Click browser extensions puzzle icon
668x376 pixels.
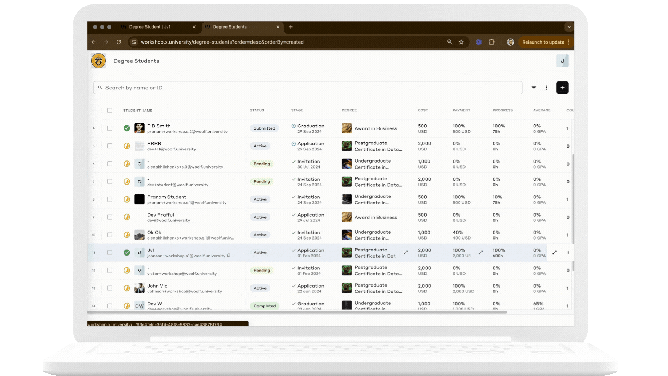pyautogui.click(x=491, y=42)
